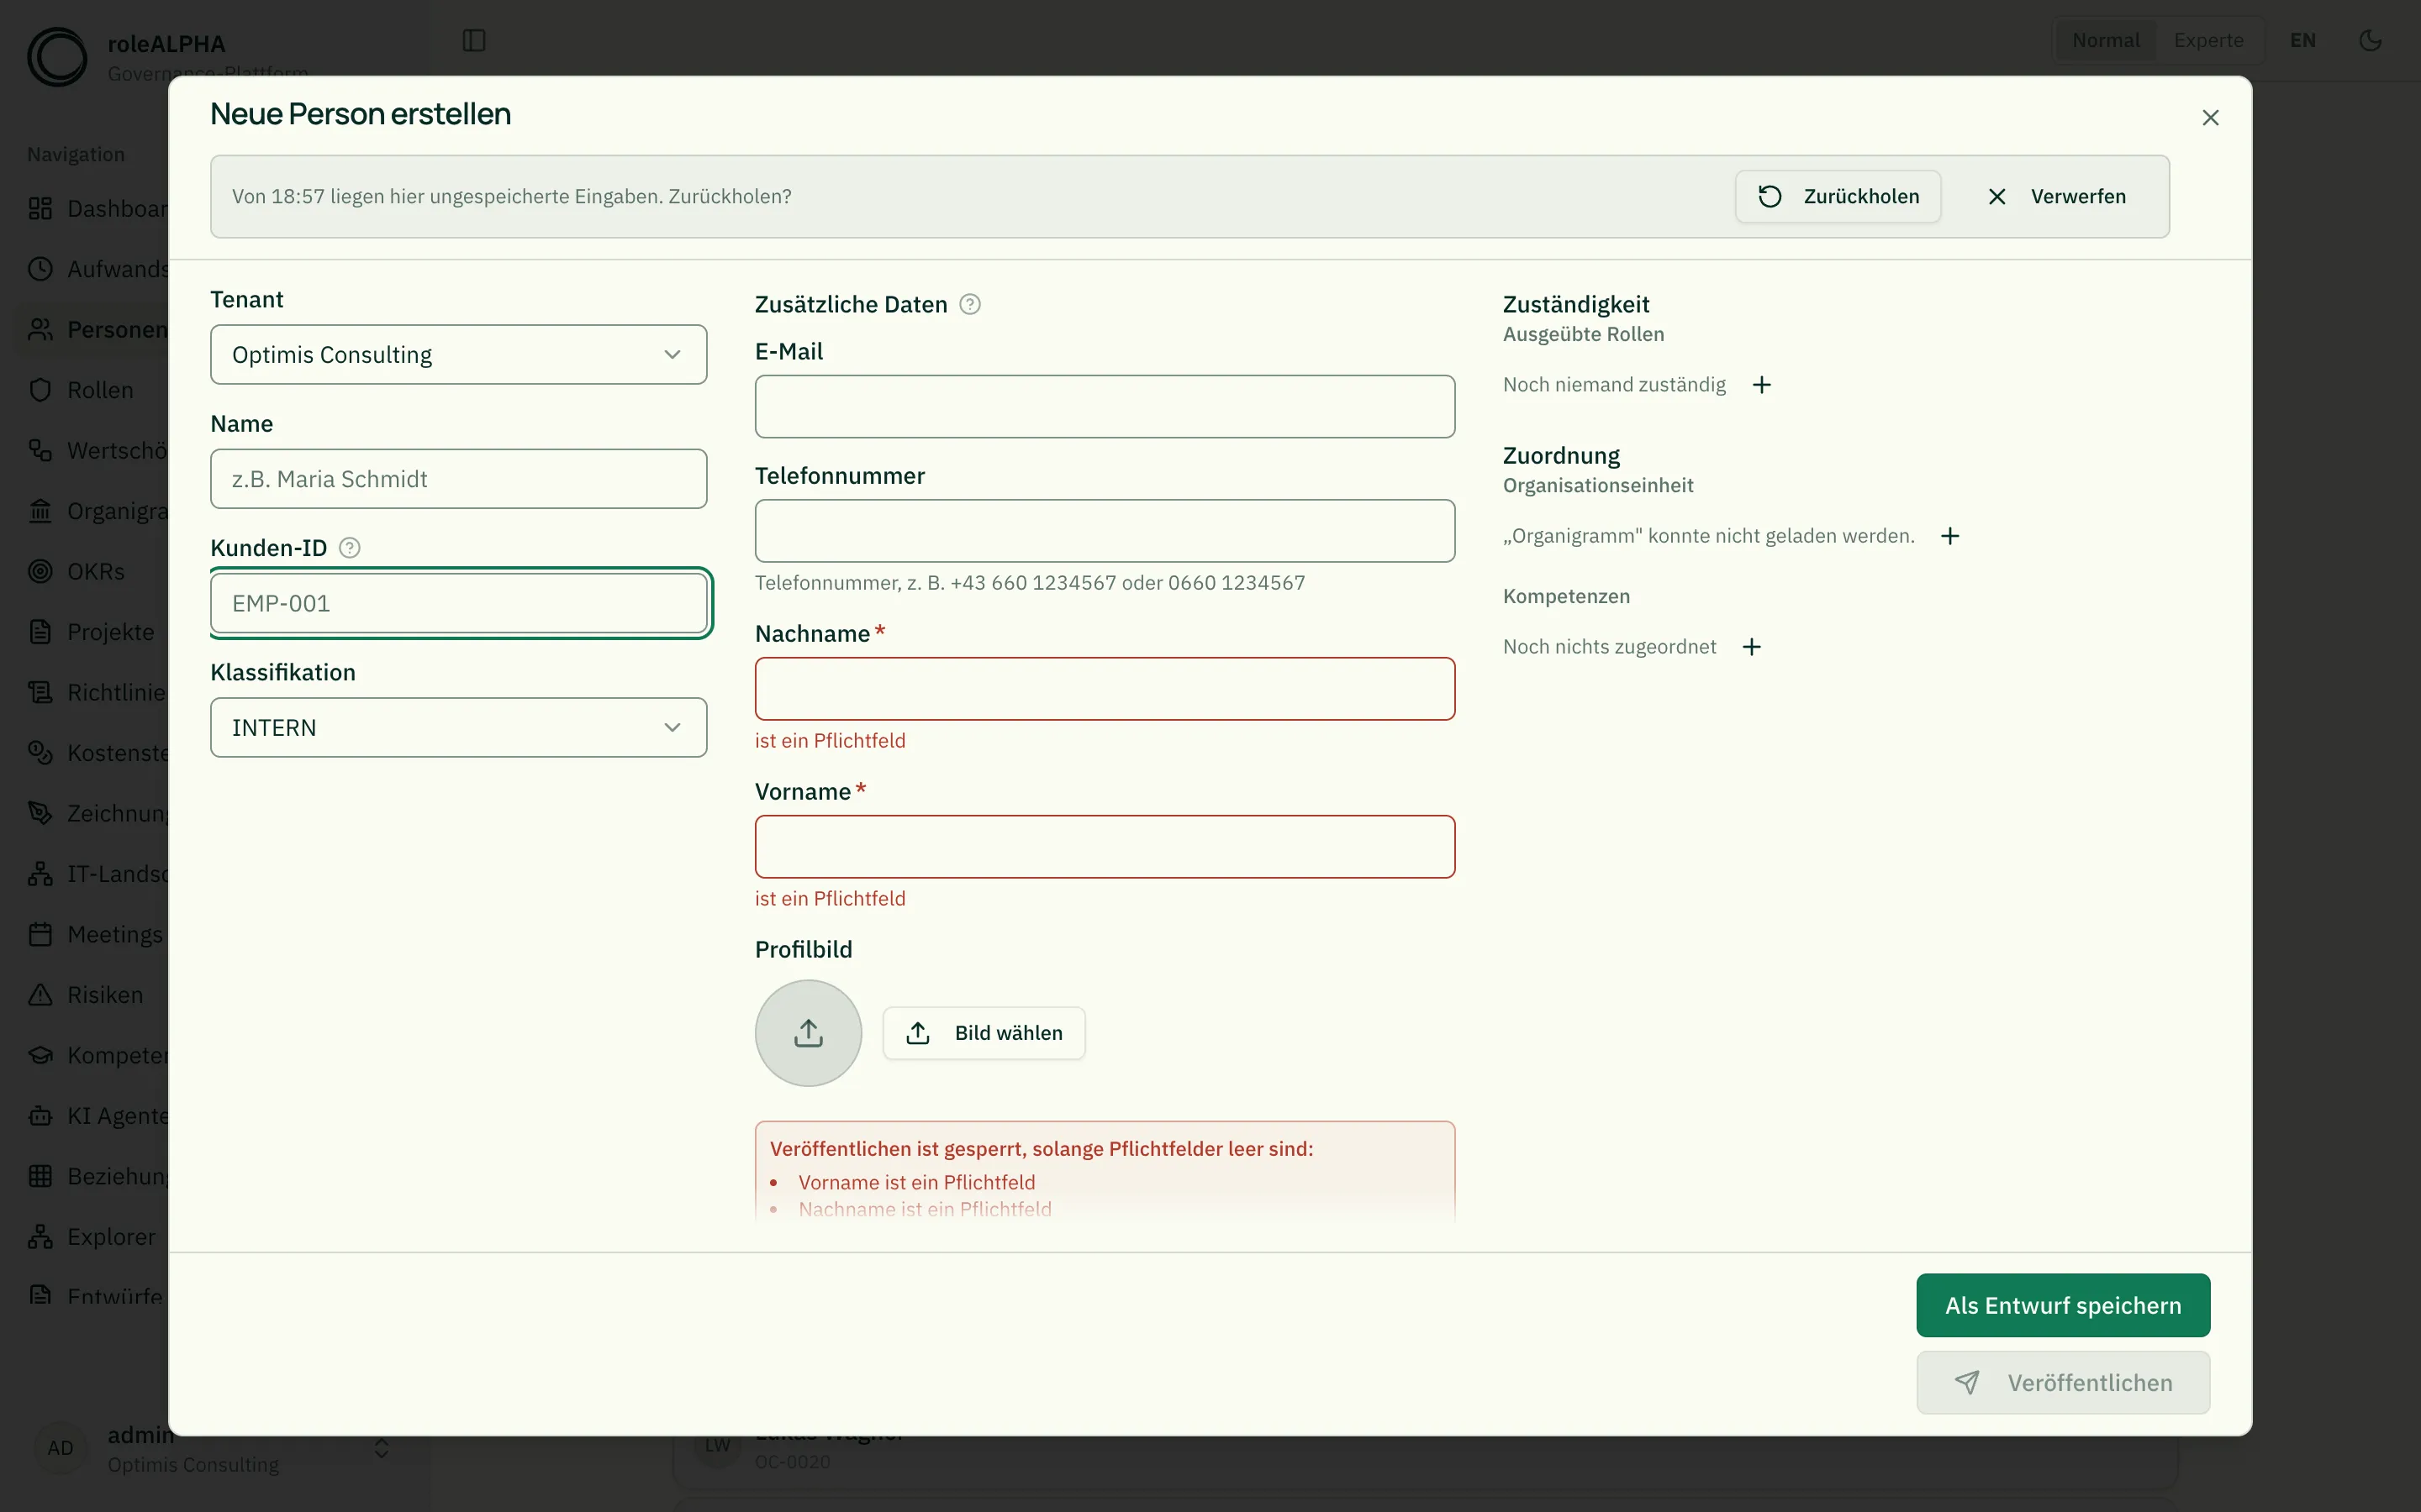Open OKRs target icon in the sidebar
The image size is (2421, 1512).
click(40, 571)
